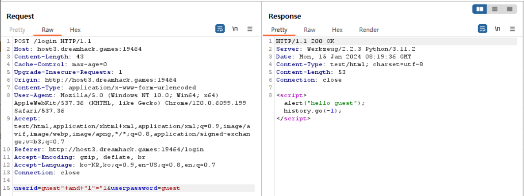Click the request Content-Length: 43 header
The width and height of the screenshot is (524, 196).
tap(49, 57)
